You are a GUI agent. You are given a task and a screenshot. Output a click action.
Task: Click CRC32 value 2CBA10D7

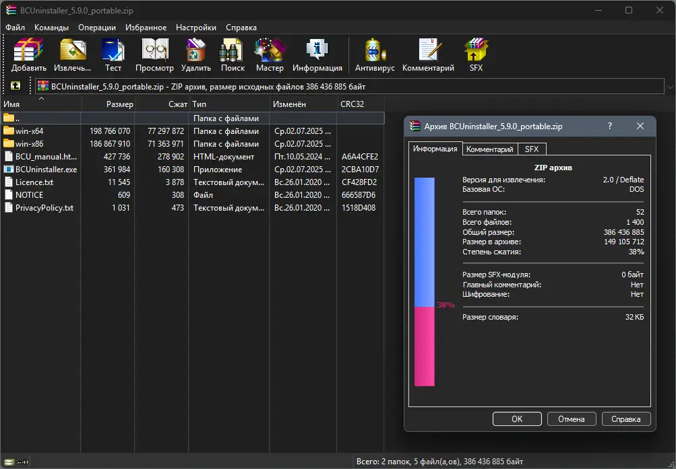pos(360,169)
